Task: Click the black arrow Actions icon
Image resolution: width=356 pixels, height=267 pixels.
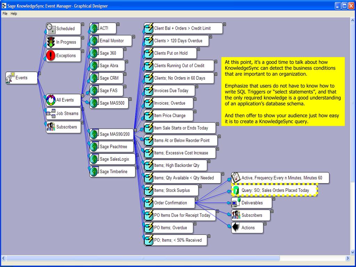Action: click(x=236, y=227)
